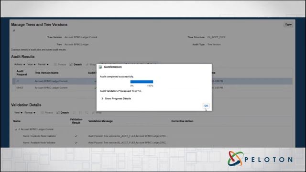Image resolution: width=306 pixels, height=172 pixels.
Task: Open Format menu in Audit Results
Action: 43,64
